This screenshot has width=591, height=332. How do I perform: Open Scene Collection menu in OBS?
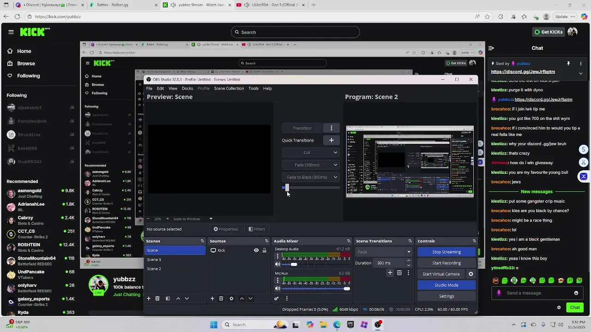(x=229, y=89)
